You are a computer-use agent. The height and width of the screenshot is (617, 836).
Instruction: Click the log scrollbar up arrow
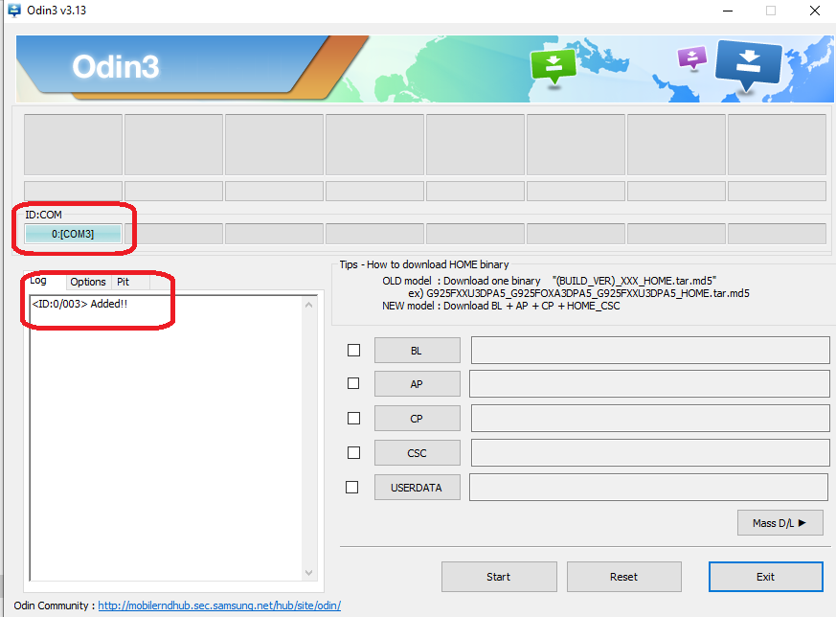[x=308, y=305]
